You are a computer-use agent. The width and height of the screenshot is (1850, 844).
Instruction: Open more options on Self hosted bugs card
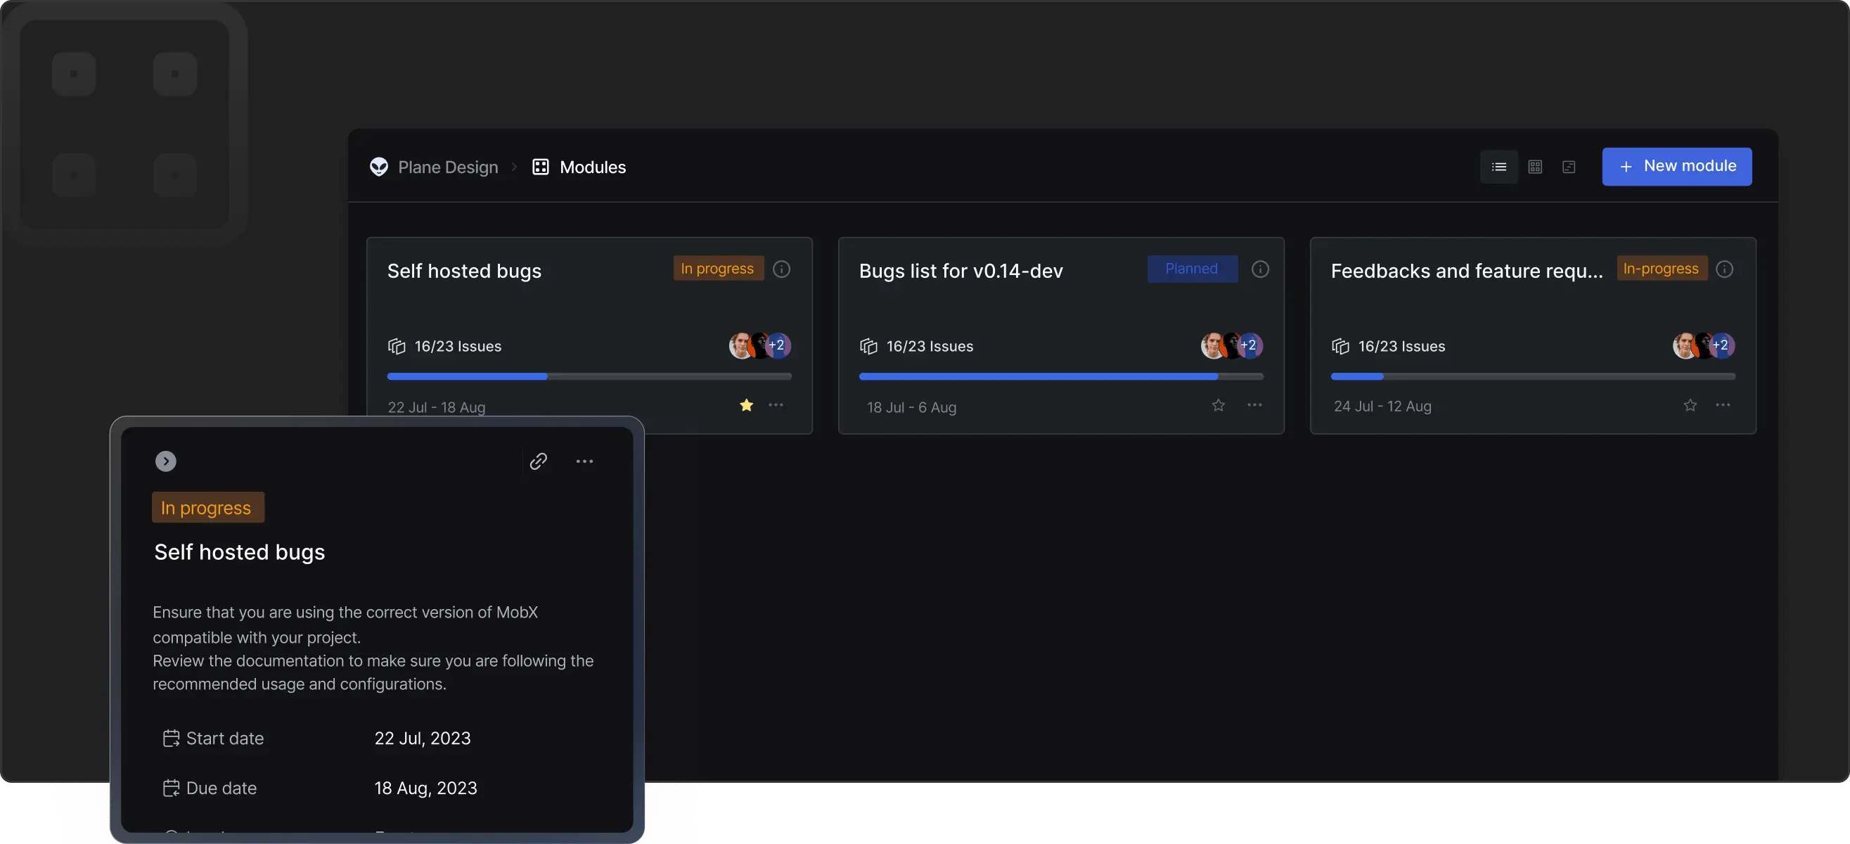click(x=776, y=405)
